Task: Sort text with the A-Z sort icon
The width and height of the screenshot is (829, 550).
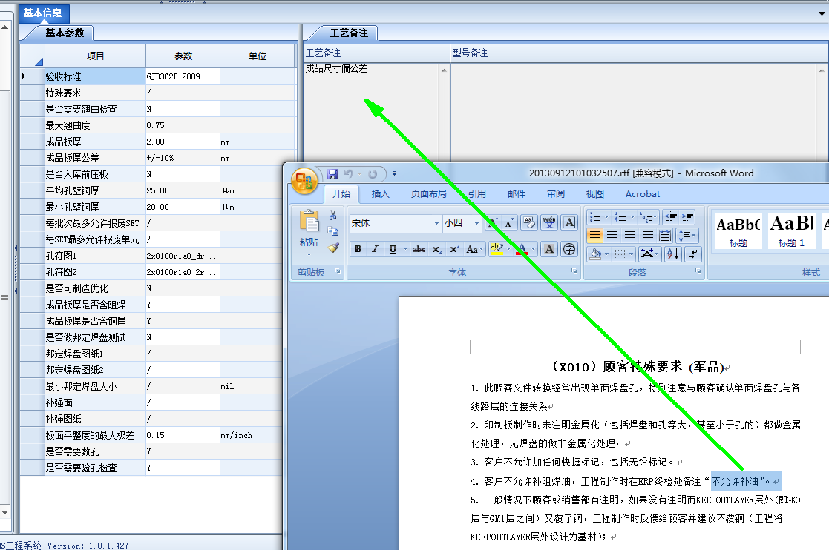Action: [x=673, y=254]
